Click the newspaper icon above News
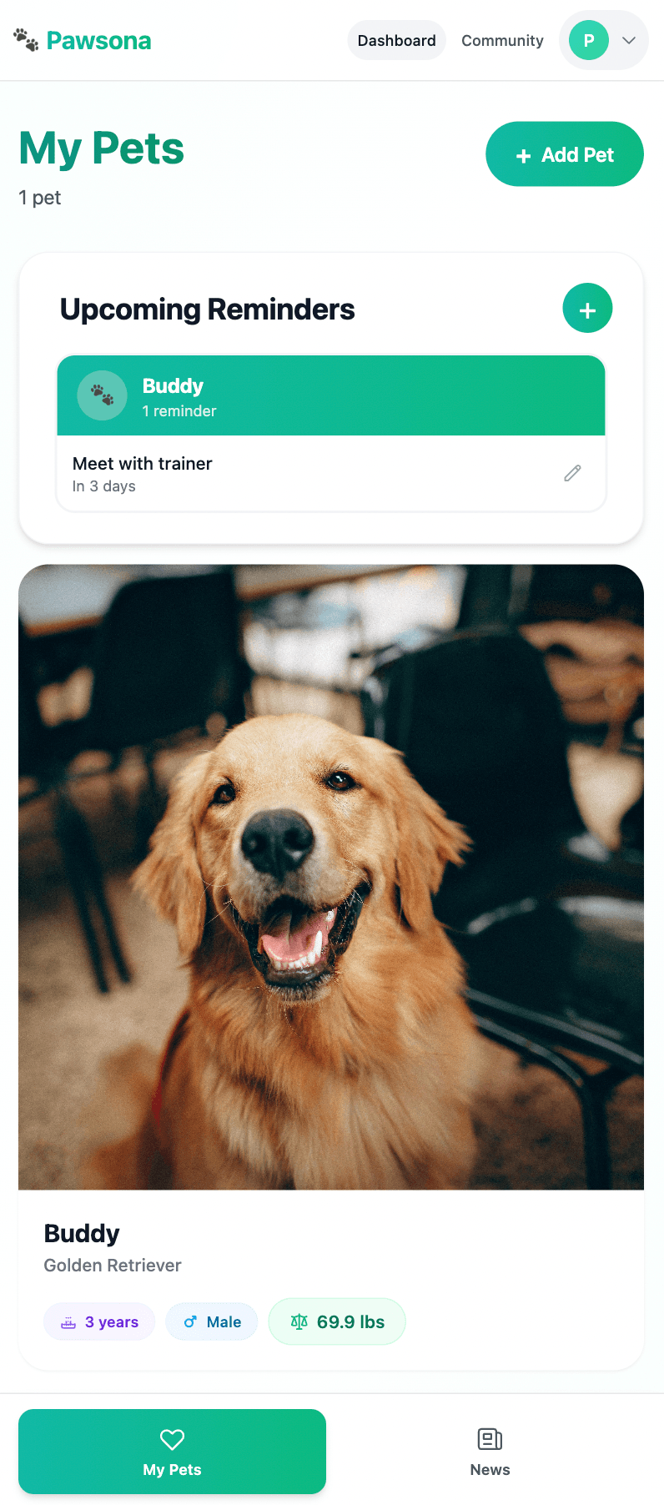The height and width of the screenshot is (1505, 664). [x=490, y=1439]
